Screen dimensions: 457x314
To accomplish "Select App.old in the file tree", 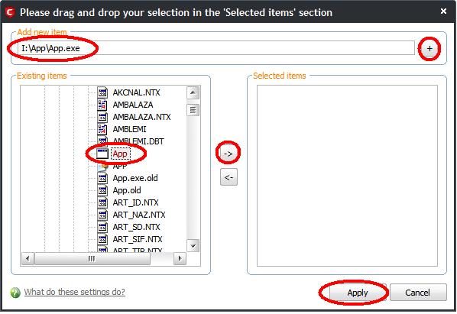I will point(127,190).
